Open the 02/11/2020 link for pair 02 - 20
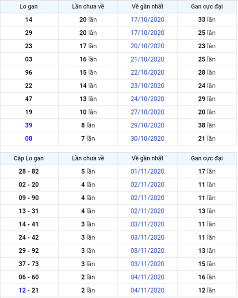The image size is (238, 298). coord(147,185)
